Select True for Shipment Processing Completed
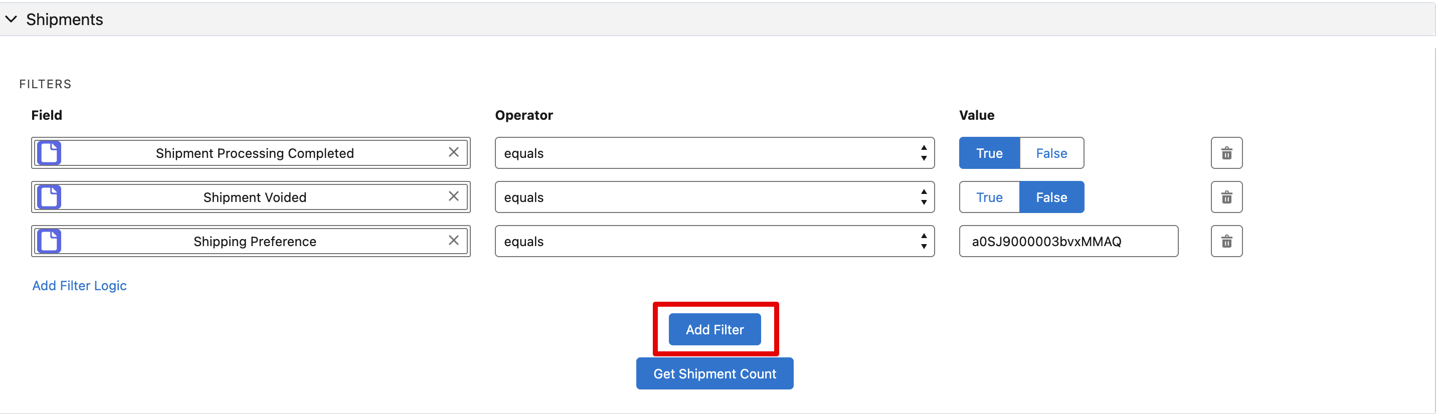The height and width of the screenshot is (414, 1436). (x=989, y=153)
